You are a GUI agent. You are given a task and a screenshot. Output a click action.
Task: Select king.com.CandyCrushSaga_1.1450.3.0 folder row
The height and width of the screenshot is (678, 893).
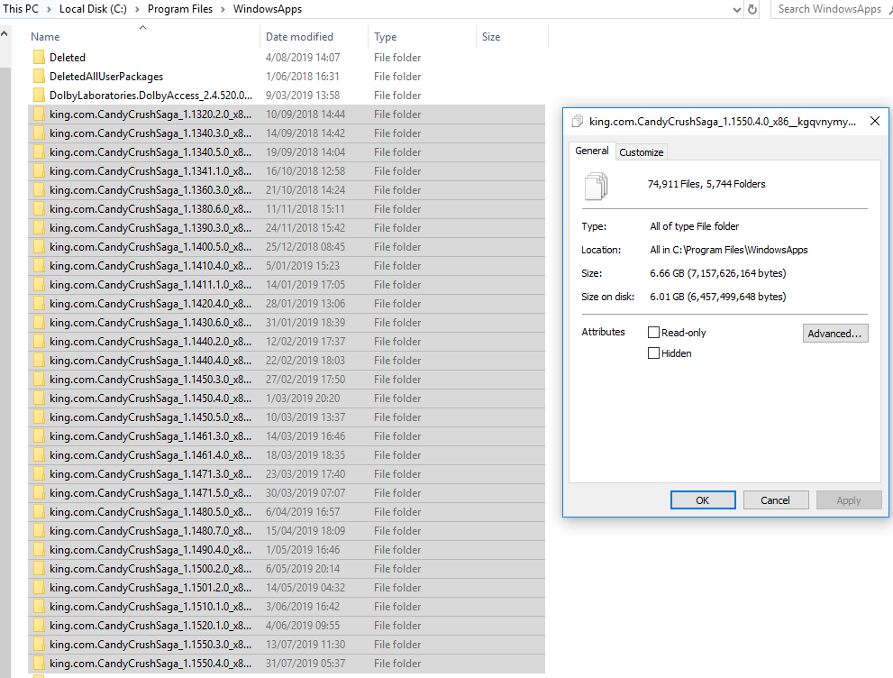tap(287, 380)
